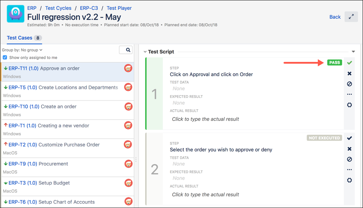The image size is (363, 208).
Task: Mark step 1 as failed with X icon
Action: point(349,74)
